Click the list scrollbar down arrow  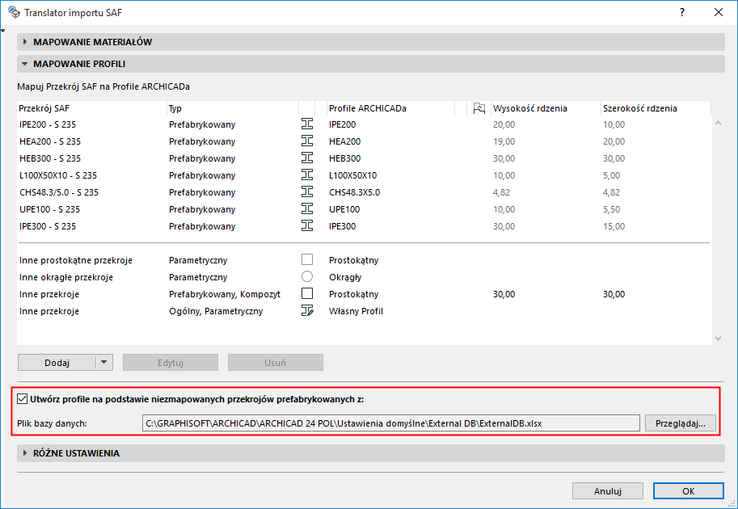coord(719,338)
